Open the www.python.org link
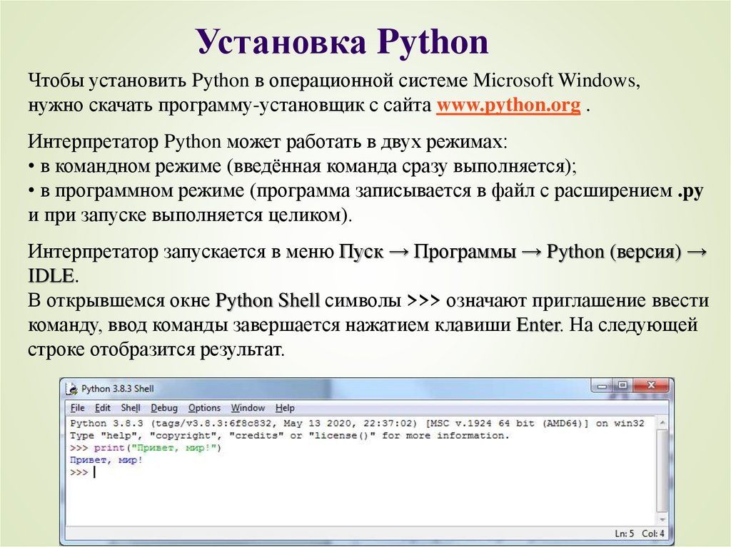Screen dimensions: 731x547 coord(508,106)
